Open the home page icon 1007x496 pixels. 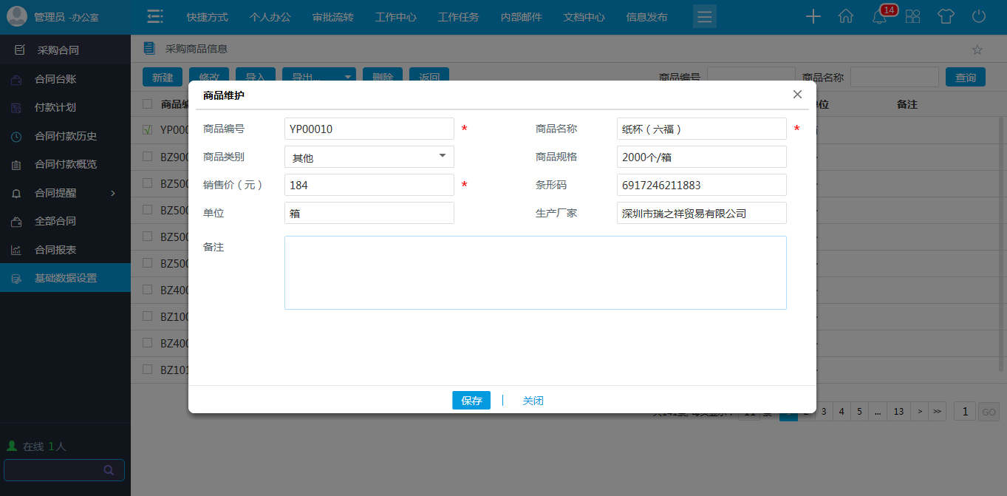tap(846, 17)
